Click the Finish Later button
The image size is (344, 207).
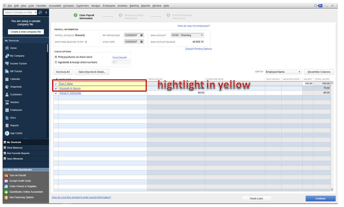(x=257, y=198)
